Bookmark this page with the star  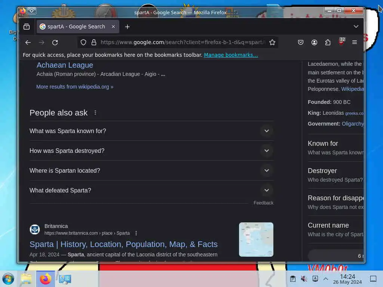272,43
